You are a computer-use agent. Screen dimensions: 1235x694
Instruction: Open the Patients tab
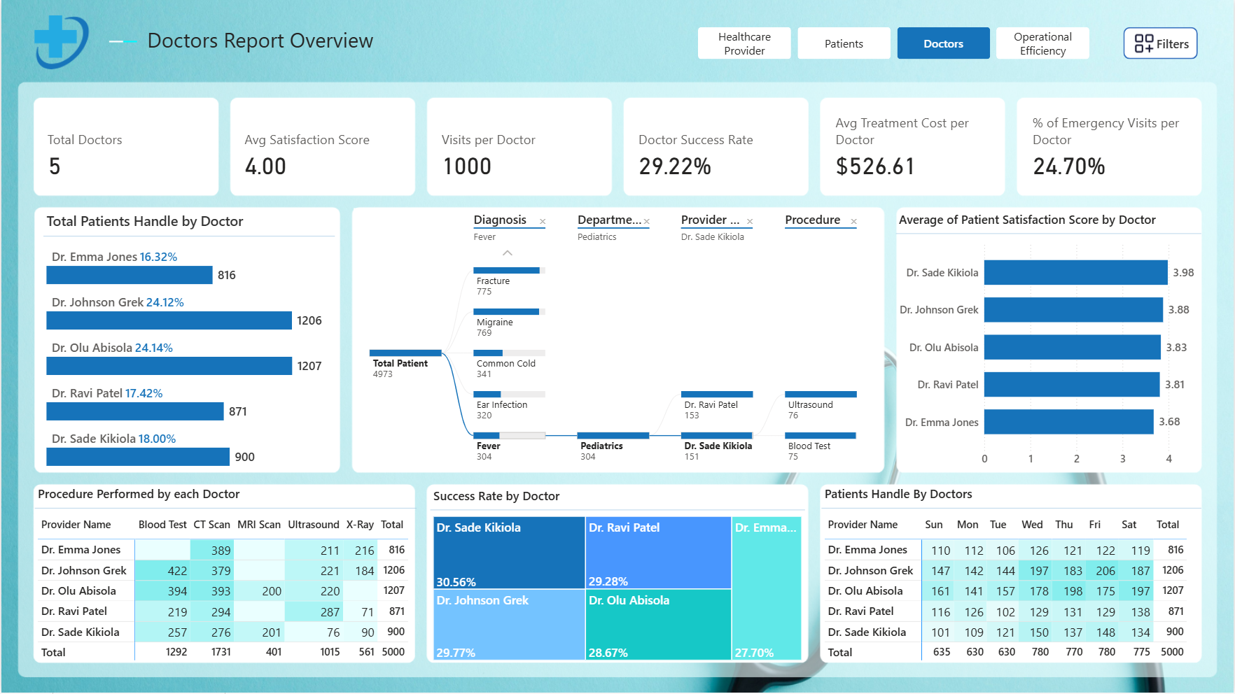click(x=844, y=43)
